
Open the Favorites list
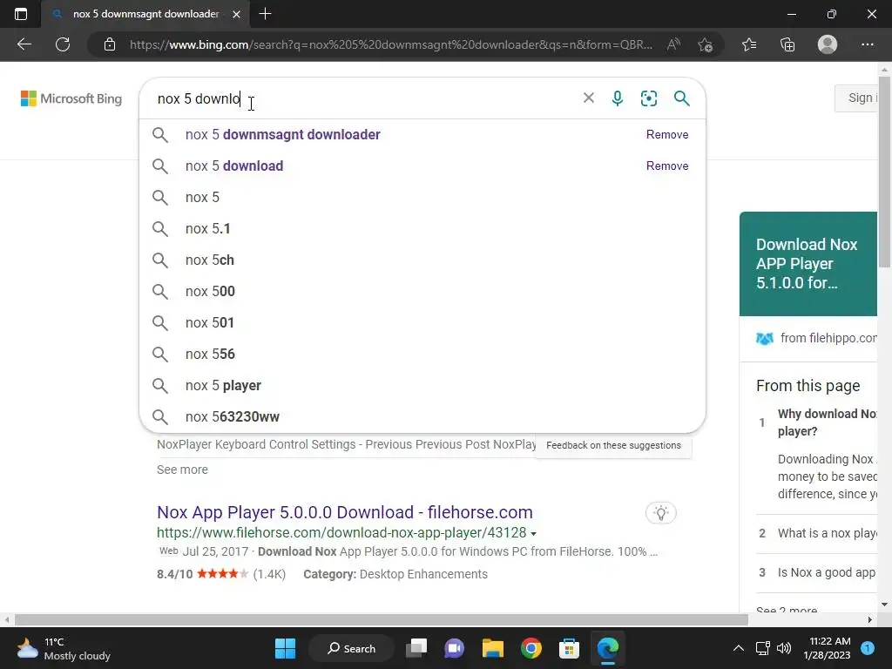coord(749,44)
